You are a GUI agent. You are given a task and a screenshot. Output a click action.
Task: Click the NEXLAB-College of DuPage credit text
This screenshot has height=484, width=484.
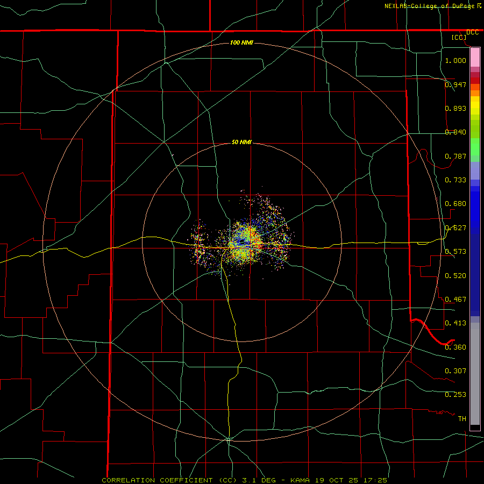(x=429, y=6)
